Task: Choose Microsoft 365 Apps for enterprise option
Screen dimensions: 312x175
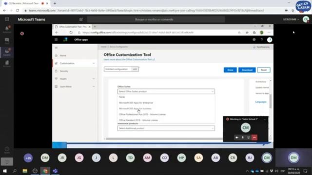Action: pos(166,103)
